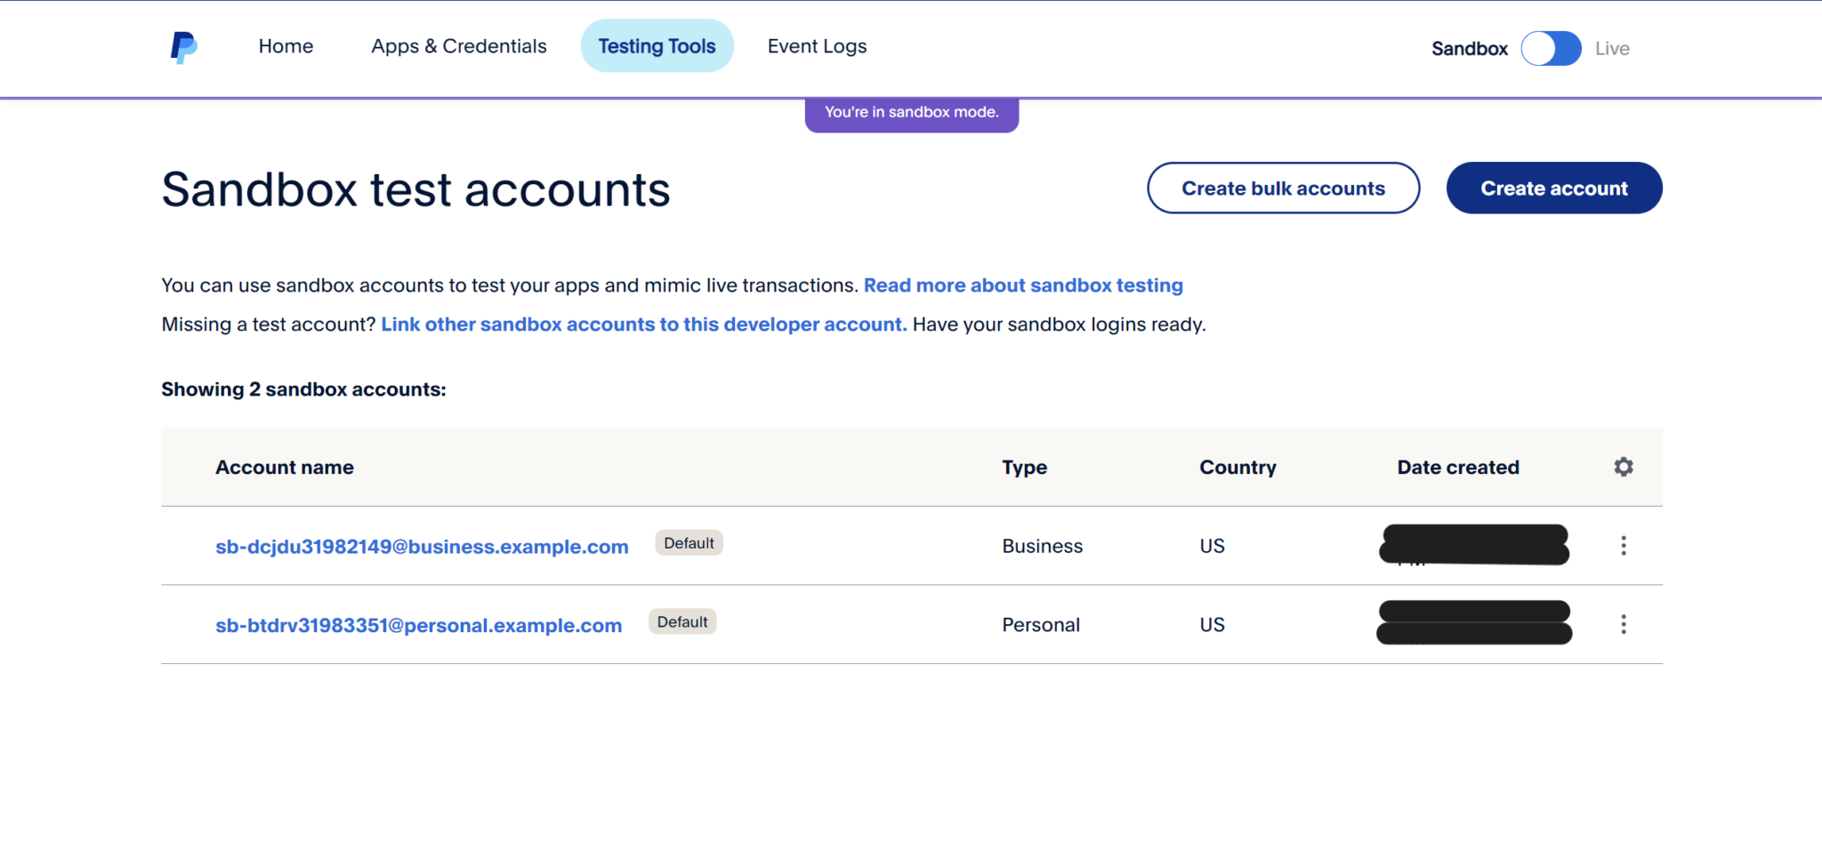Switch the Sandbox/Live toggle to Live
The width and height of the screenshot is (1822, 841).
(1551, 48)
